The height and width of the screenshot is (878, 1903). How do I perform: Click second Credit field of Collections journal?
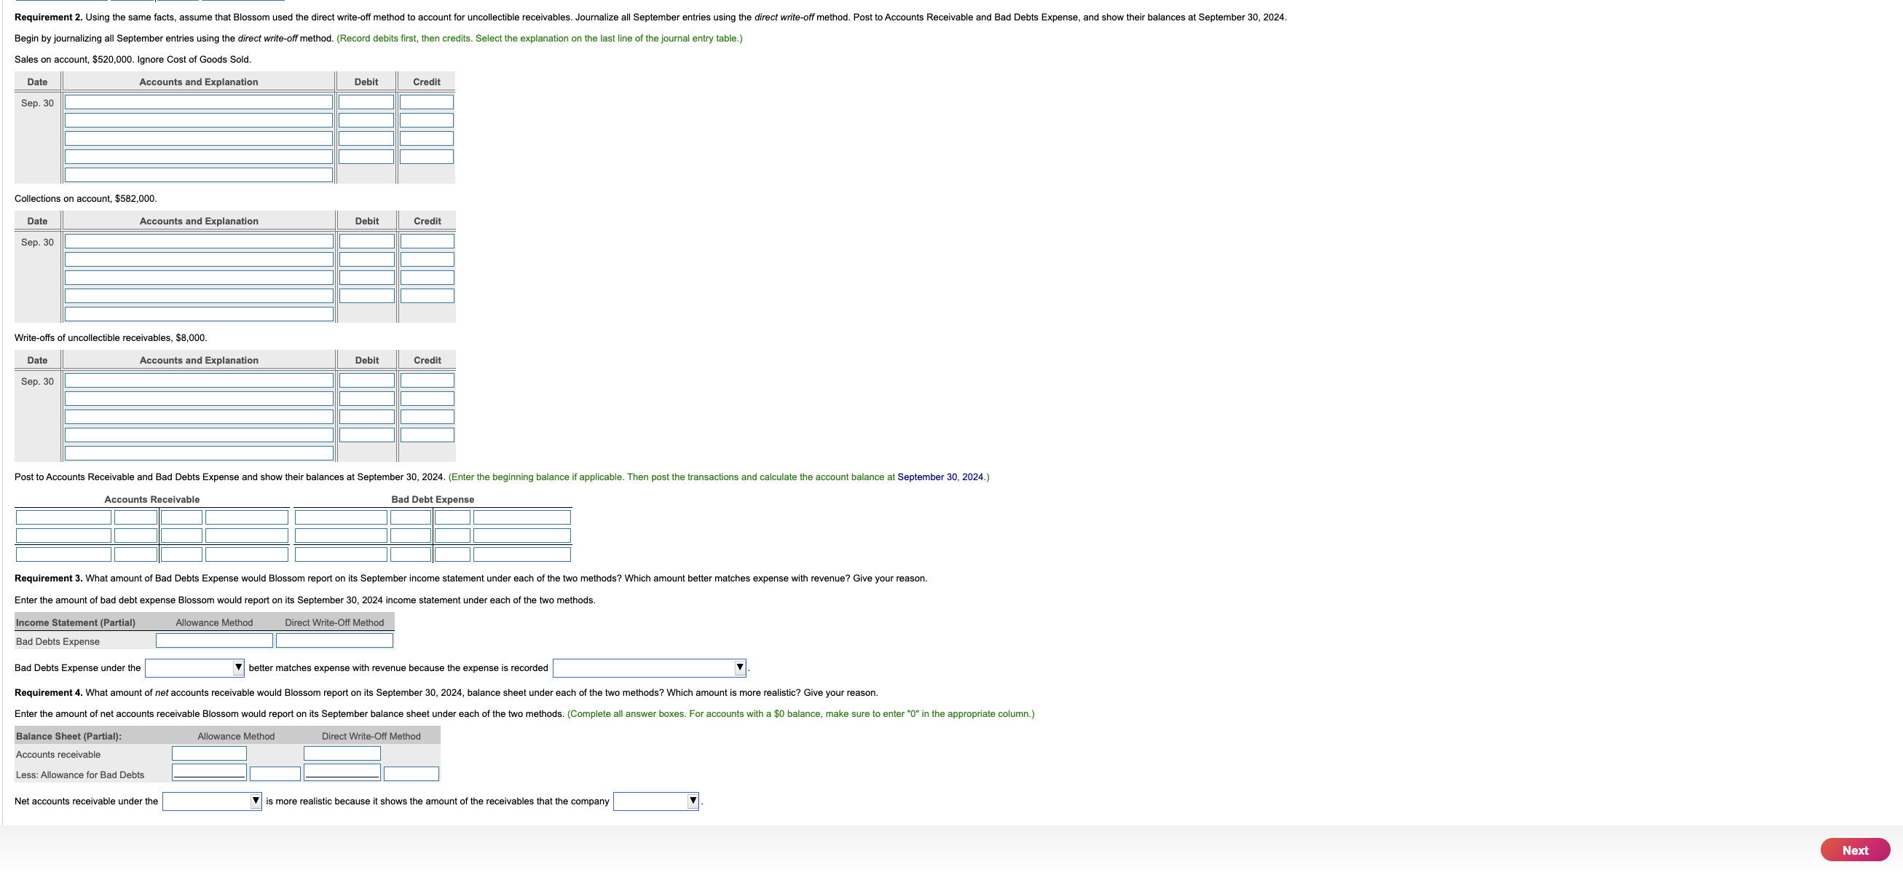[x=427, y=259]
